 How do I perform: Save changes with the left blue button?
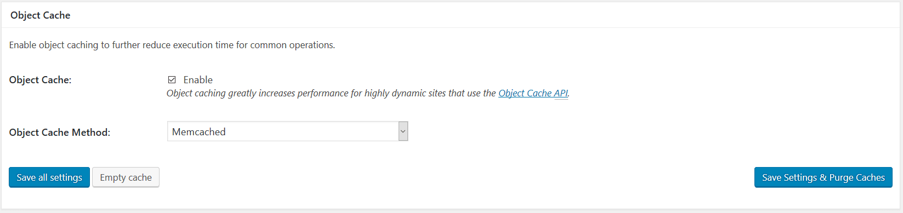coord(49,177)
